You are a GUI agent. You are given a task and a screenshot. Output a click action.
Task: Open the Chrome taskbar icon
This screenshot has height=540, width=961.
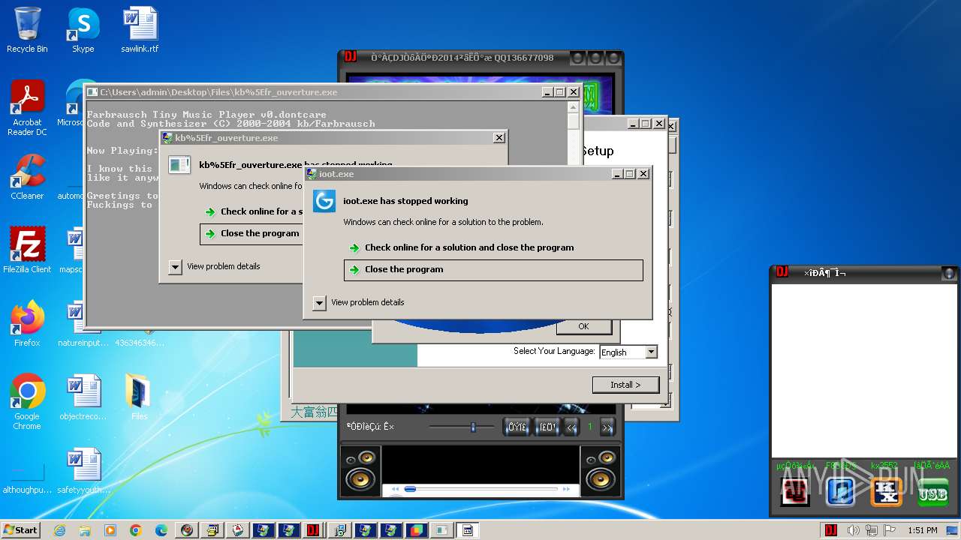point(136,530)
